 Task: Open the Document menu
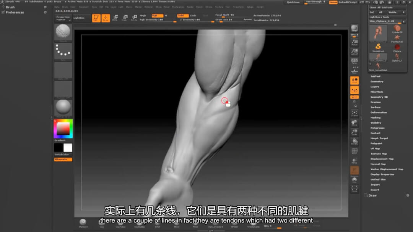(84, 7)
